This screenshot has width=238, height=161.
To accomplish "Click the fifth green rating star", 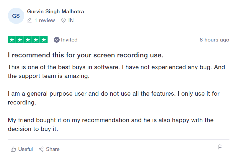I will (44, 40).
